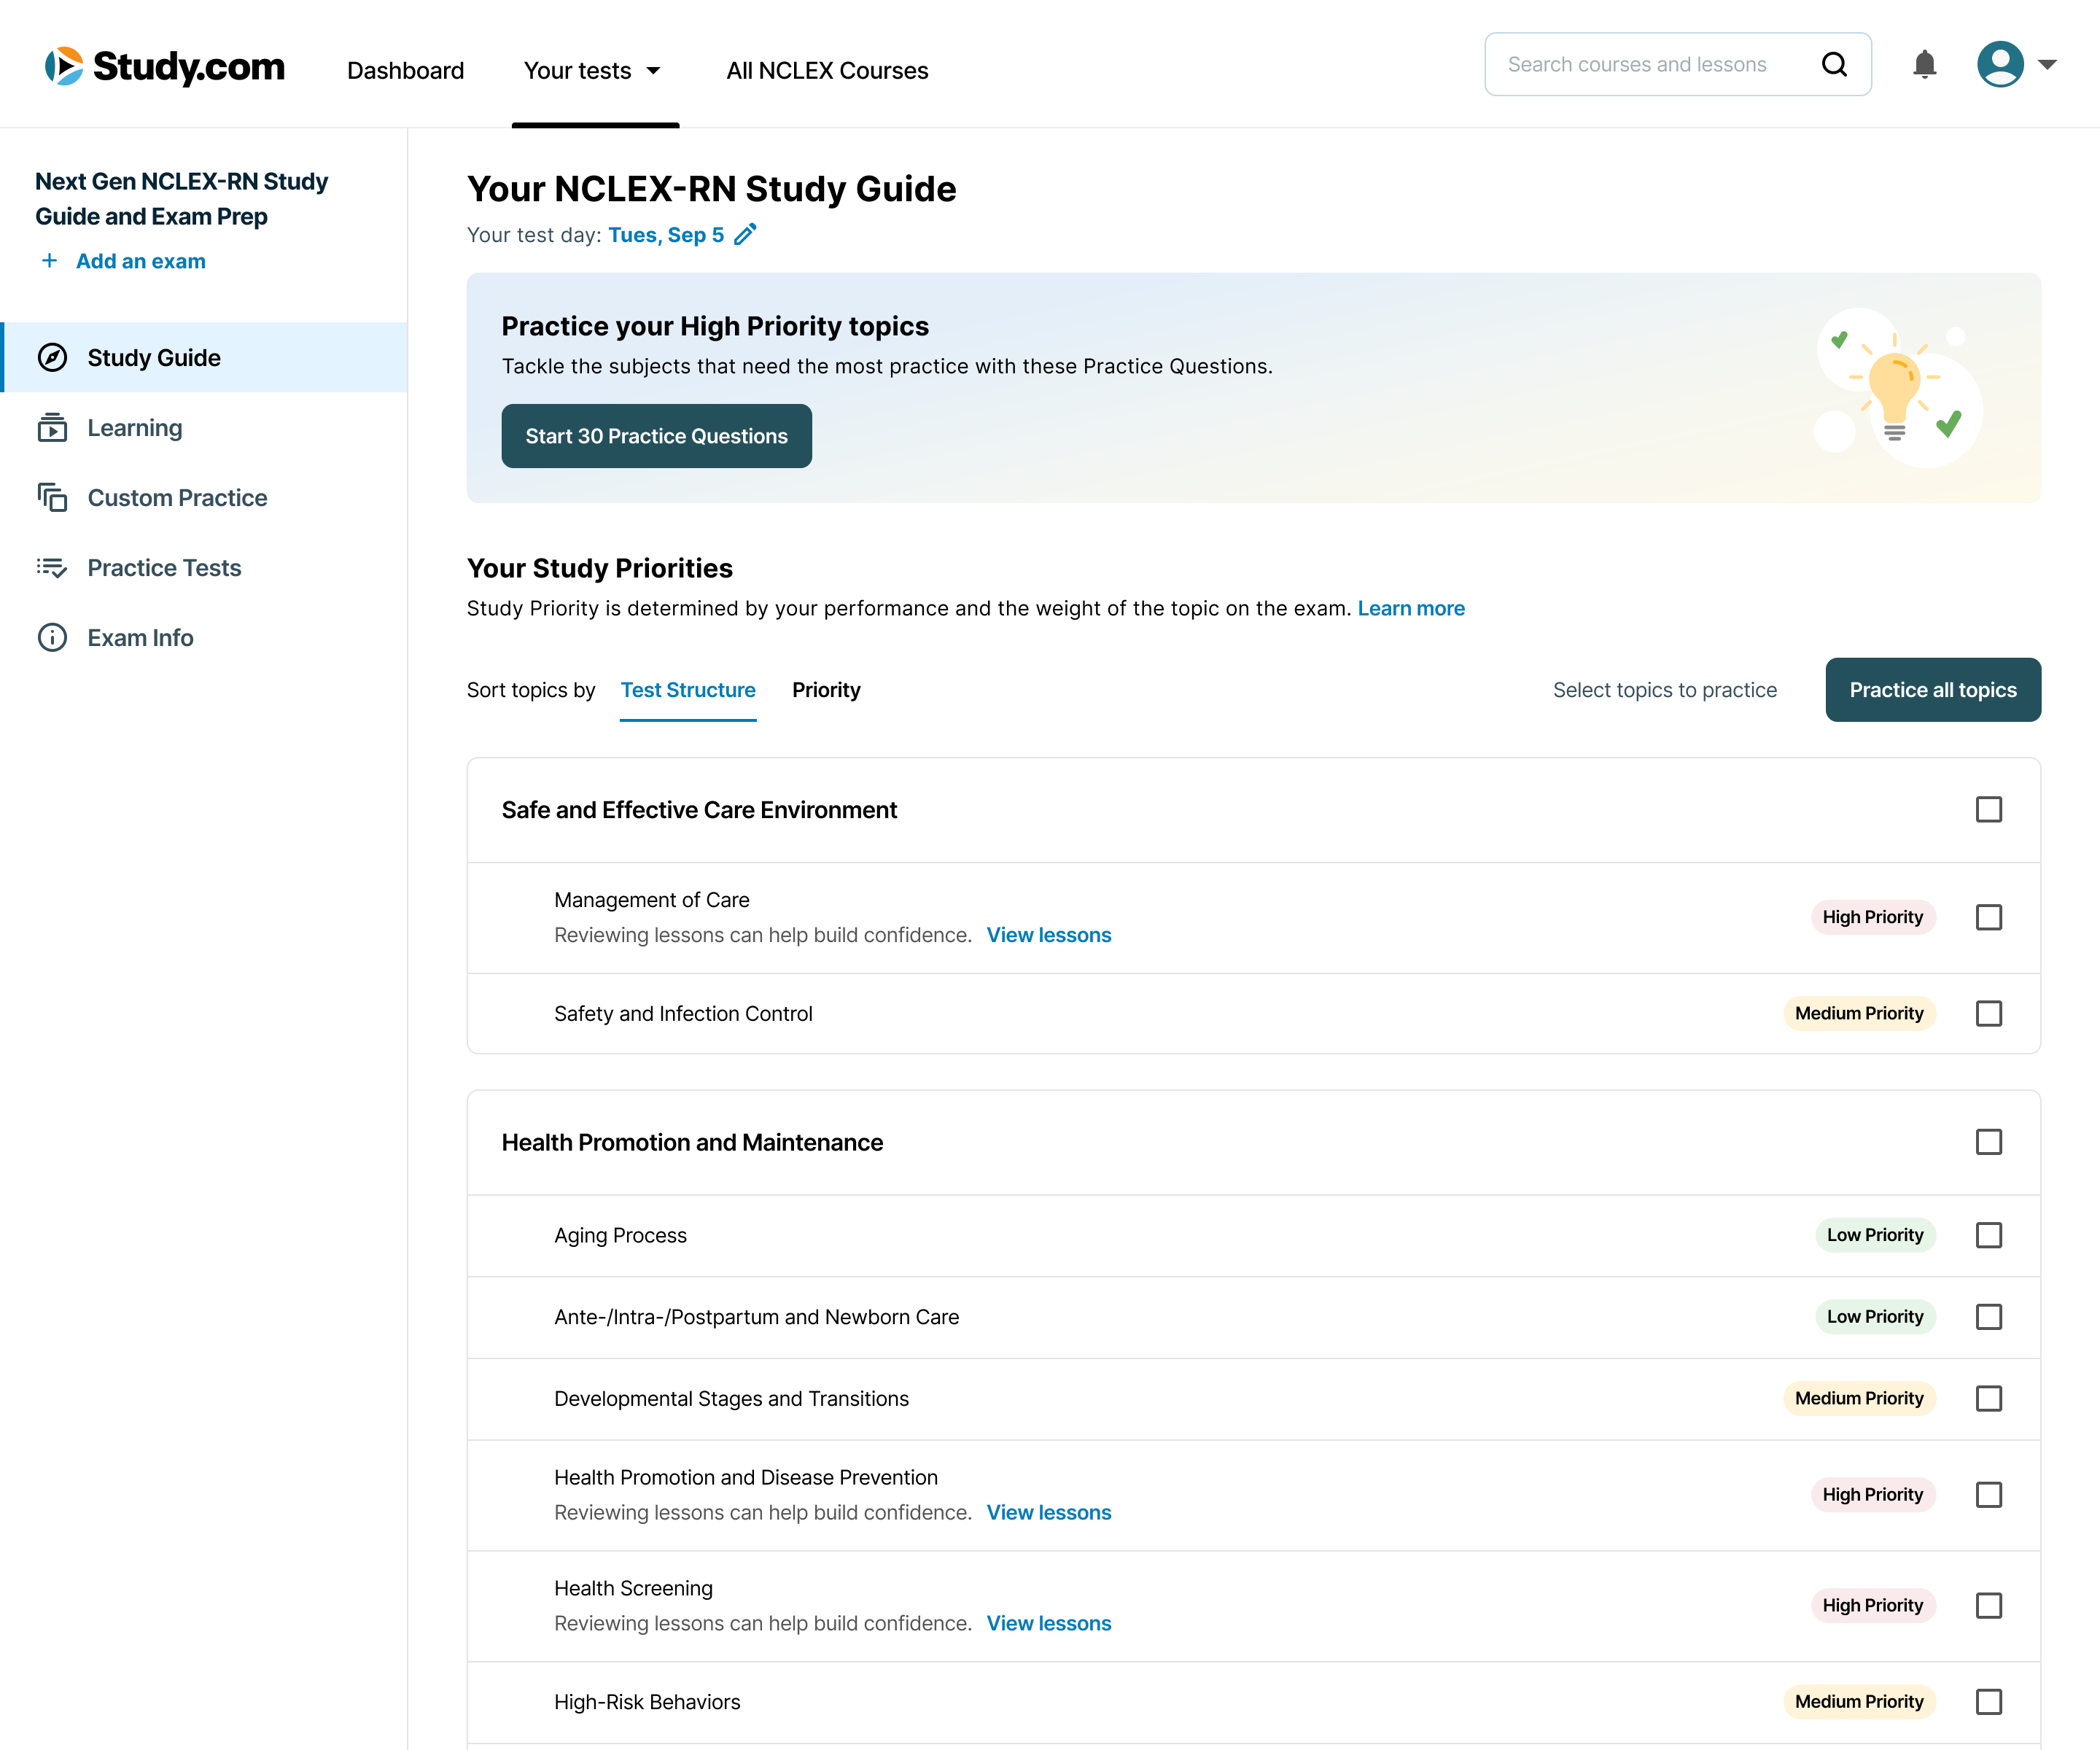The width and height of the screenshot is (2100, 1750).
Task: Open Learning in the sidebar
Action: [204, 427]
